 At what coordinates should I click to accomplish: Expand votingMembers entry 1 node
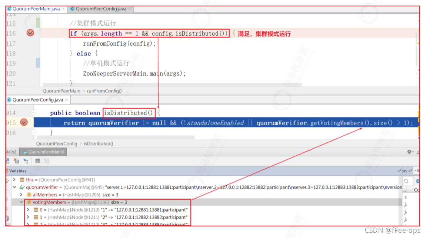[28, 217]
